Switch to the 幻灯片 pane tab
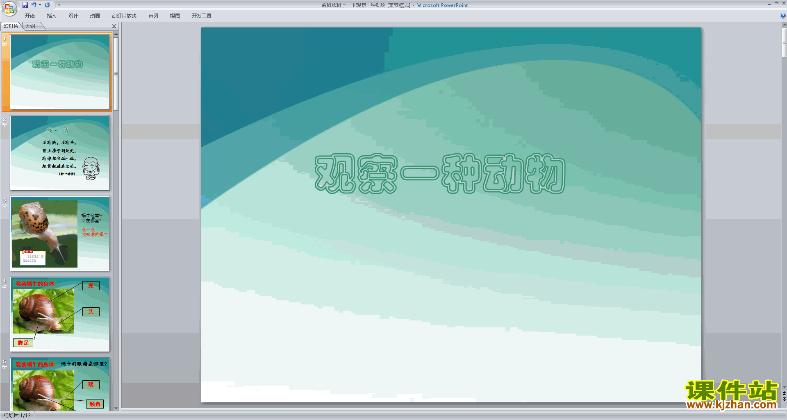This screenshot has width=787, height=420. (11, 26)
